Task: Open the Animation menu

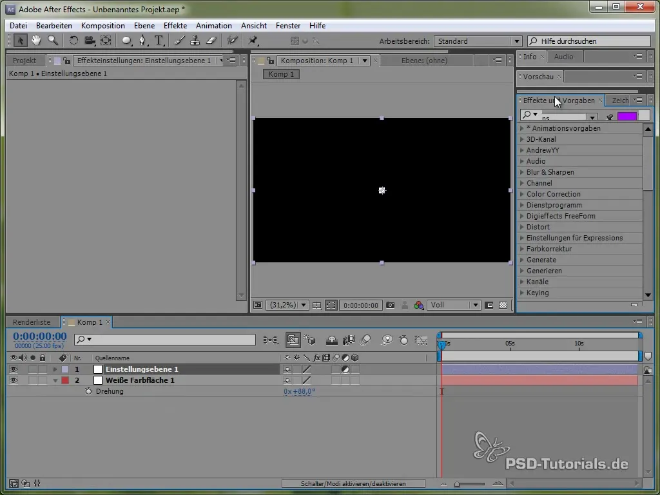Action: [214, 26]
